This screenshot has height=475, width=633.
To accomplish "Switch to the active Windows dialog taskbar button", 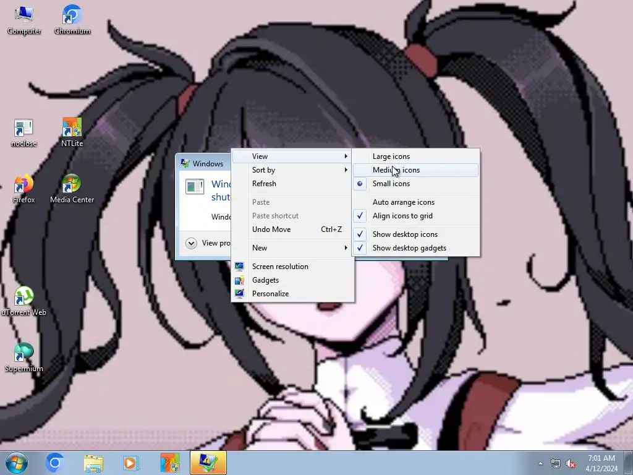I will [x=208, y=463].
